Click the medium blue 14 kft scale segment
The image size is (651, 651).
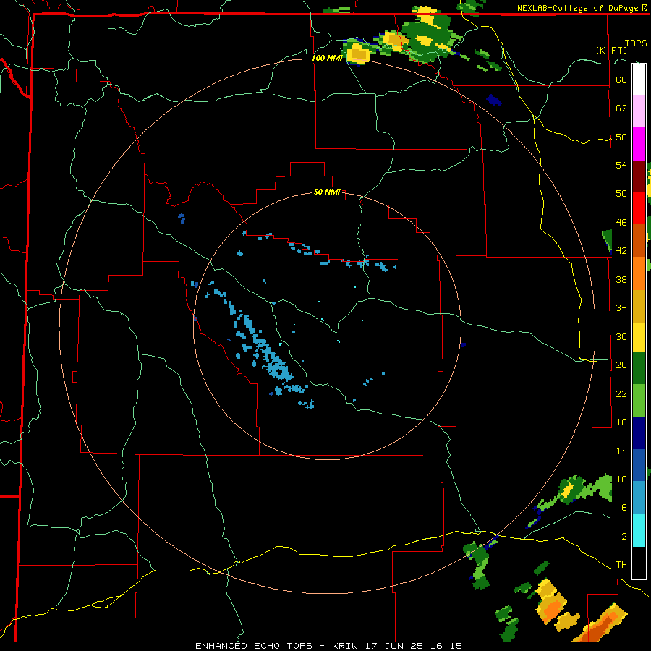(639, 465)
